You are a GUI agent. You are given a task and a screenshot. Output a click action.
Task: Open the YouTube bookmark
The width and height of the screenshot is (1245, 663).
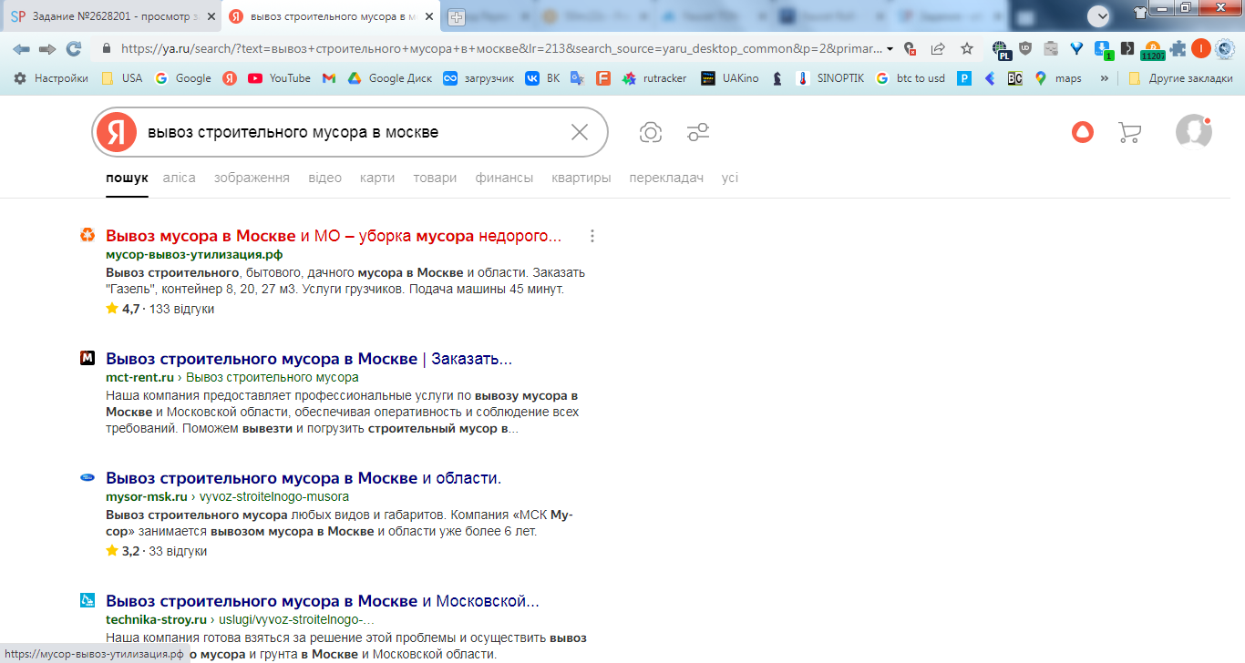[280, 78]
